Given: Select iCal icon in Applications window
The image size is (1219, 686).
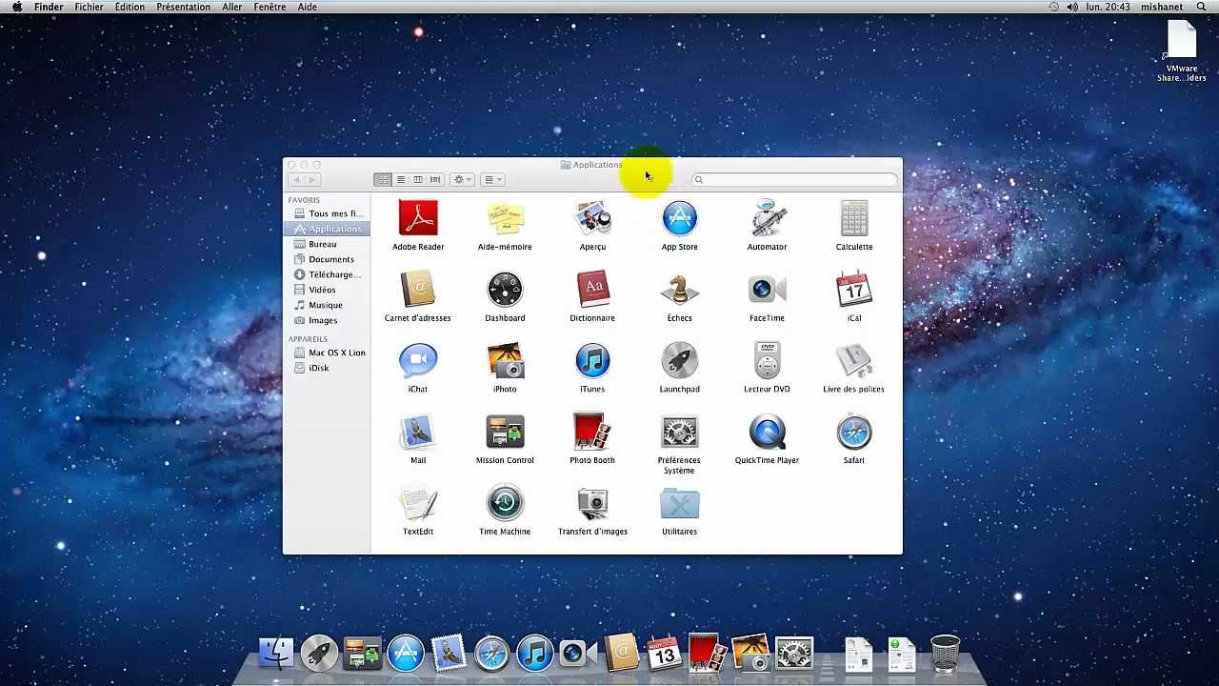Looking at the screenshot, I should pos(854,290).
